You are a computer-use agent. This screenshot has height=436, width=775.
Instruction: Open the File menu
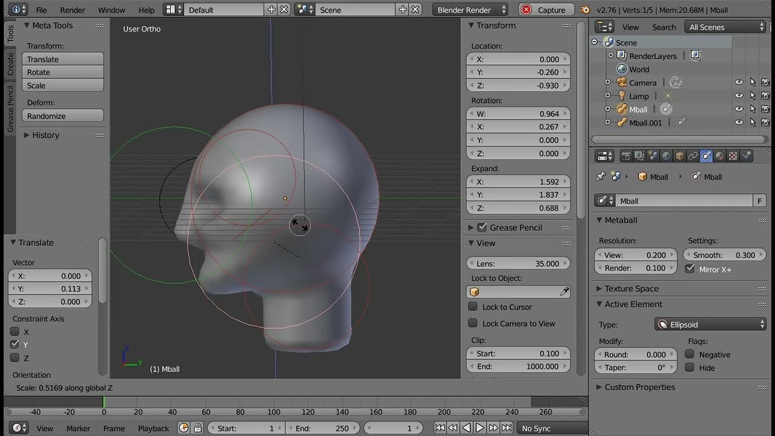click(41, 10)
